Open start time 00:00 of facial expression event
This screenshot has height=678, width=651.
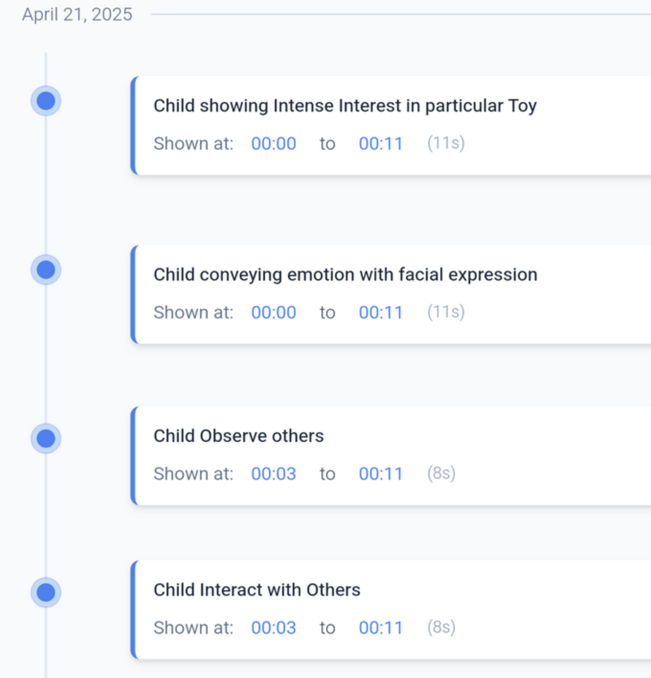click(274, 312)
